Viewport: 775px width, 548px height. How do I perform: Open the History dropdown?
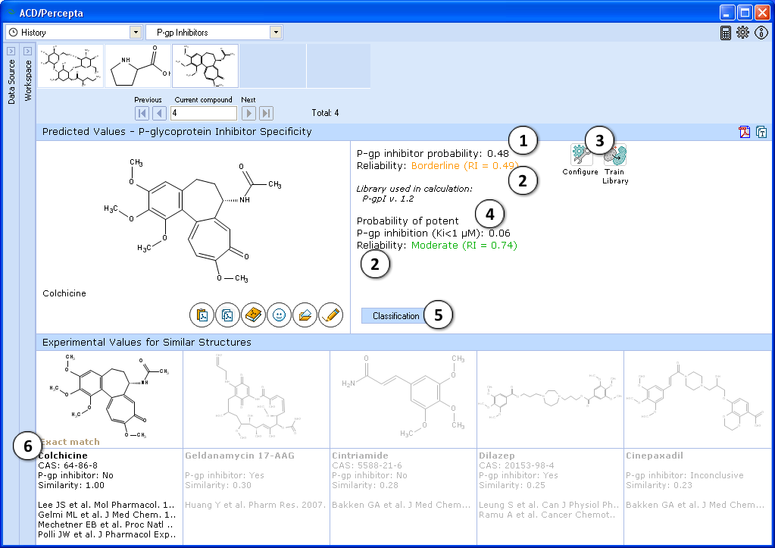pos(136,33)
